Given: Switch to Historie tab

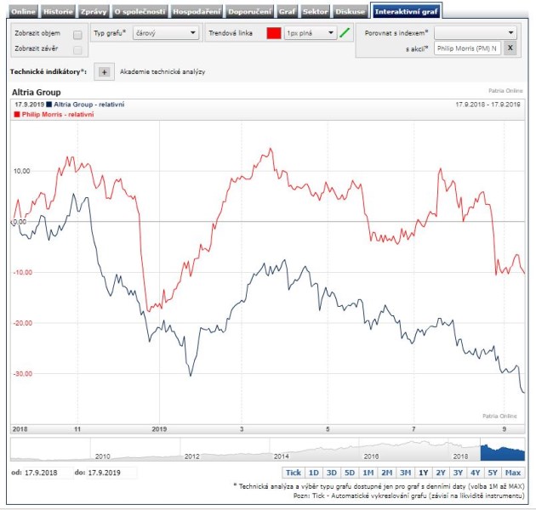Looking at the screenshot, I should point(59,12).
